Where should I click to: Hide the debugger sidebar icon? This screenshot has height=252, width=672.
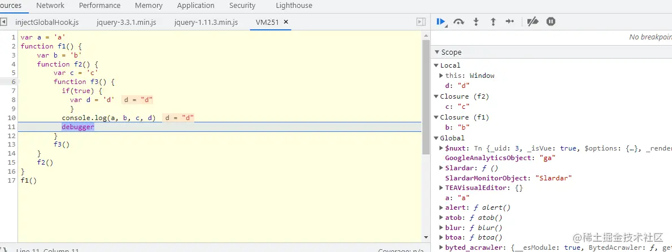(x=421, y=22)
